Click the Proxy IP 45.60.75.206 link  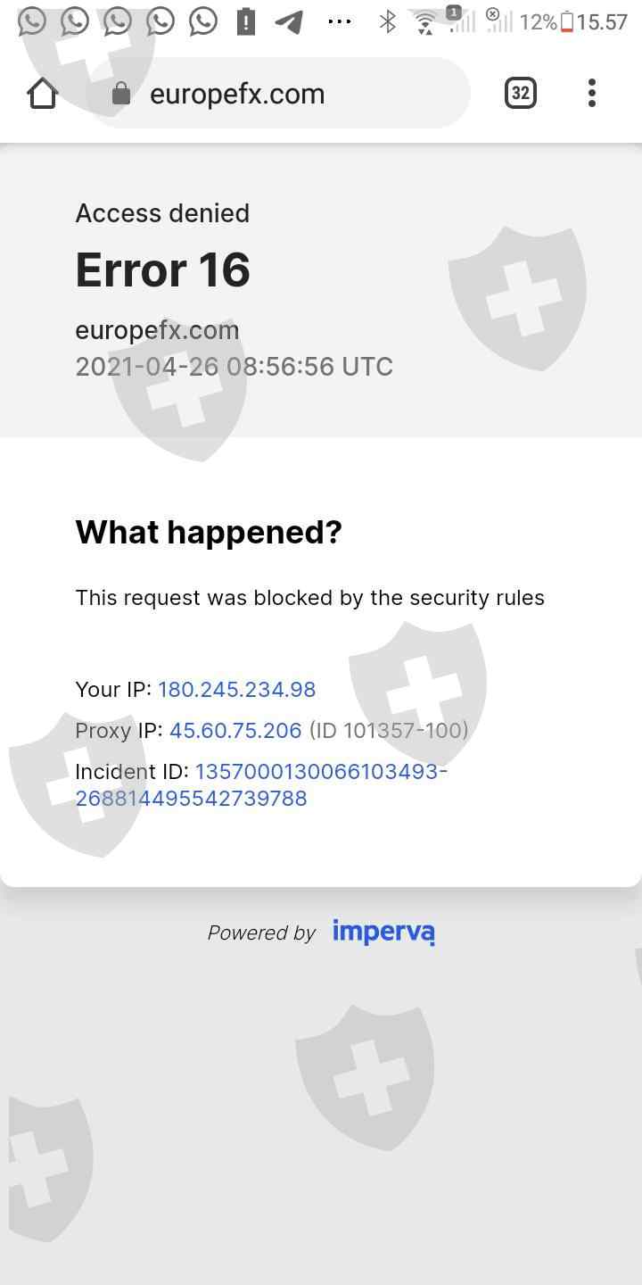click(235, 730)
